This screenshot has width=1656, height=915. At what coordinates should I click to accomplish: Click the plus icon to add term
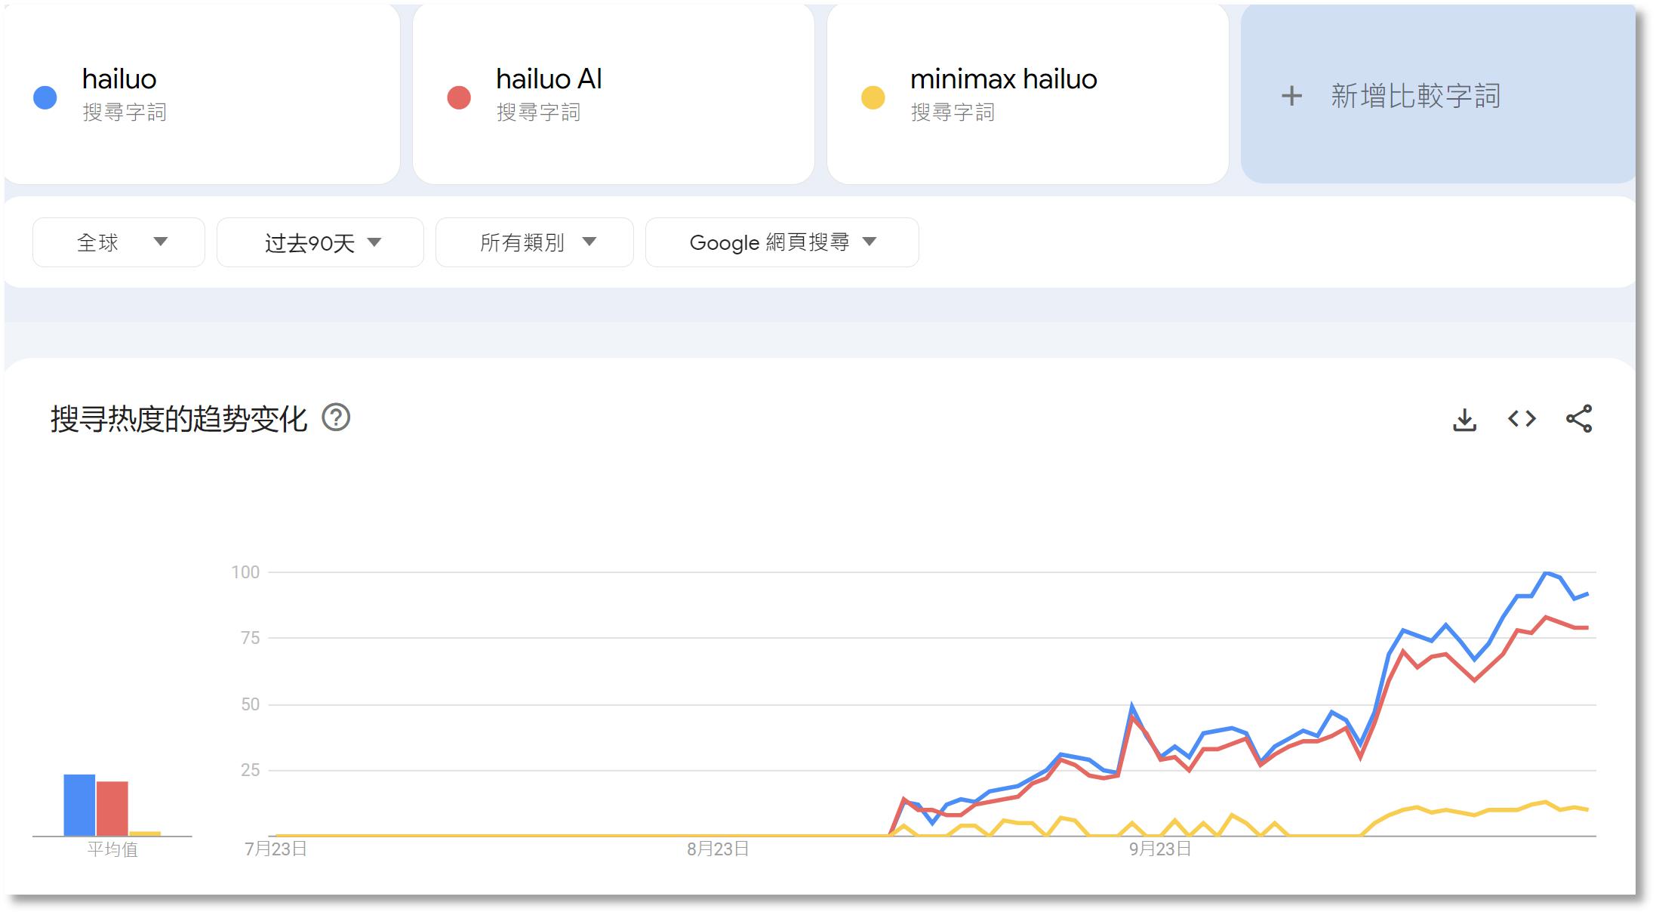coord(1291,96)
